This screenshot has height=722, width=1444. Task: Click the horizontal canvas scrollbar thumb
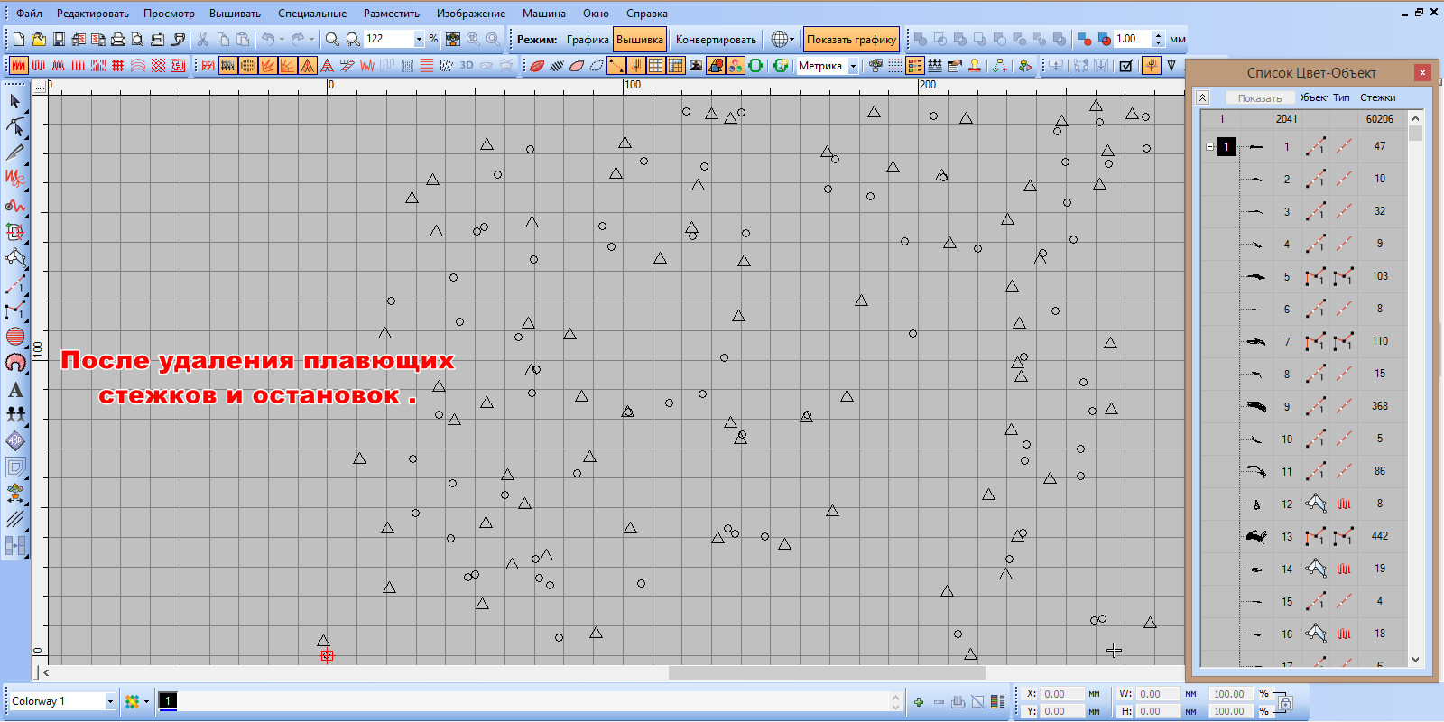click(x=827, y=672)
